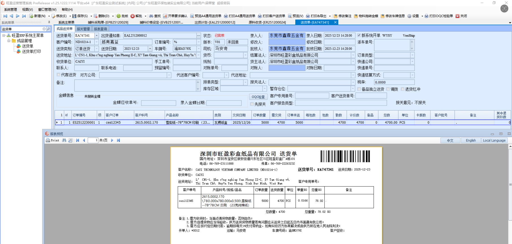Click the report preview page number box
This screenshot has width=512, height=244.
(x=93, y=140)
